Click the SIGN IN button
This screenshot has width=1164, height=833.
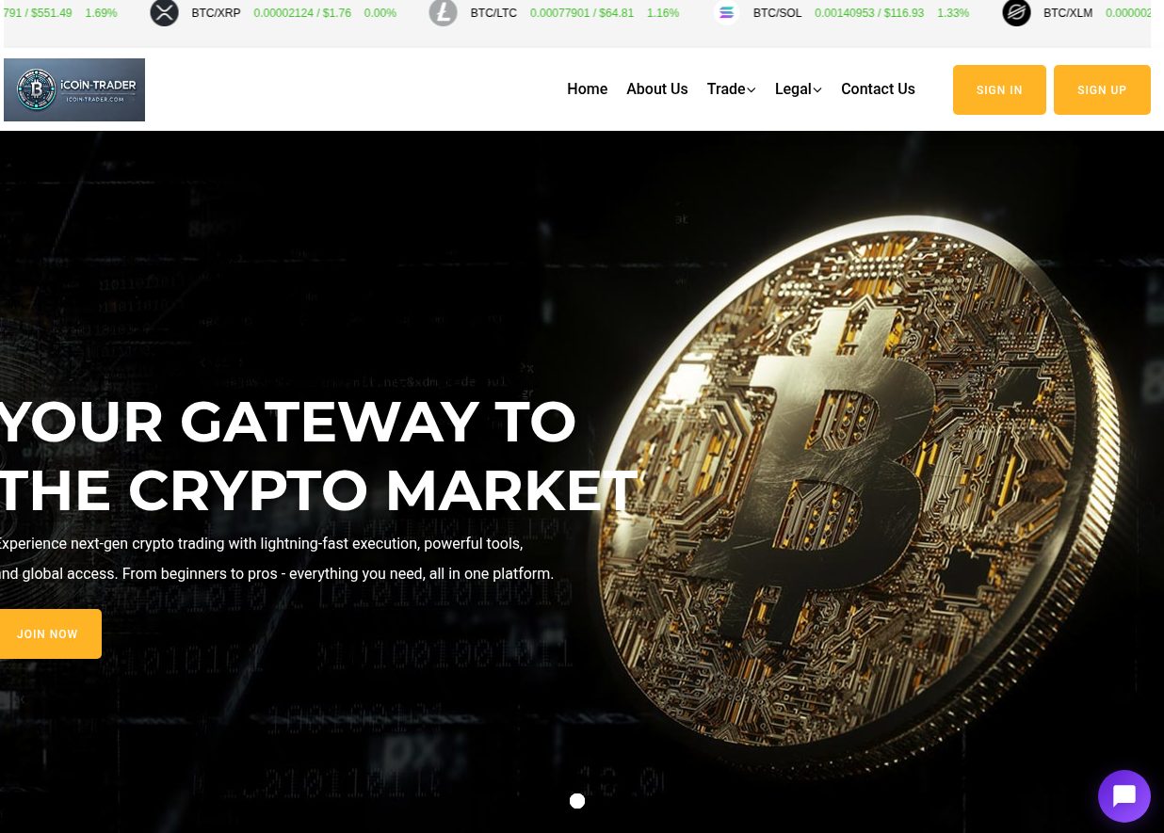999,90
